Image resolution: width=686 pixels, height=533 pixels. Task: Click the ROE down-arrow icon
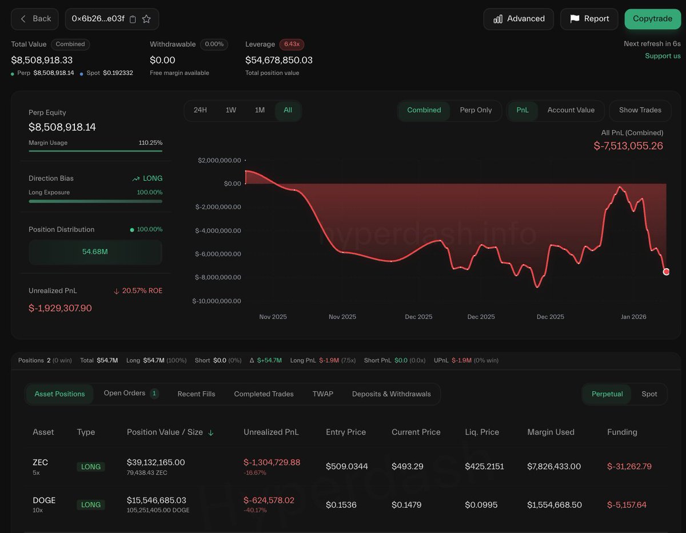coord(117,291)
